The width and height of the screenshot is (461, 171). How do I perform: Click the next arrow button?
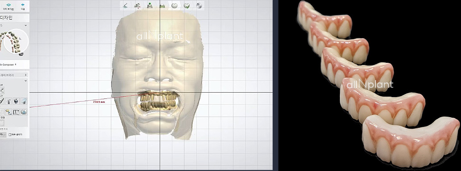(x=23, y=6)
